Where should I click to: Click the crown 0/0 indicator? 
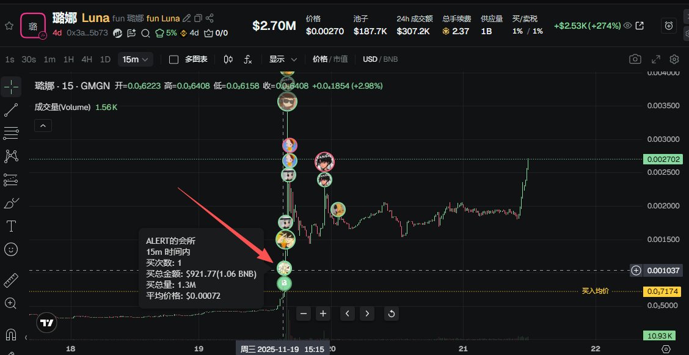(x=216, y=33)
